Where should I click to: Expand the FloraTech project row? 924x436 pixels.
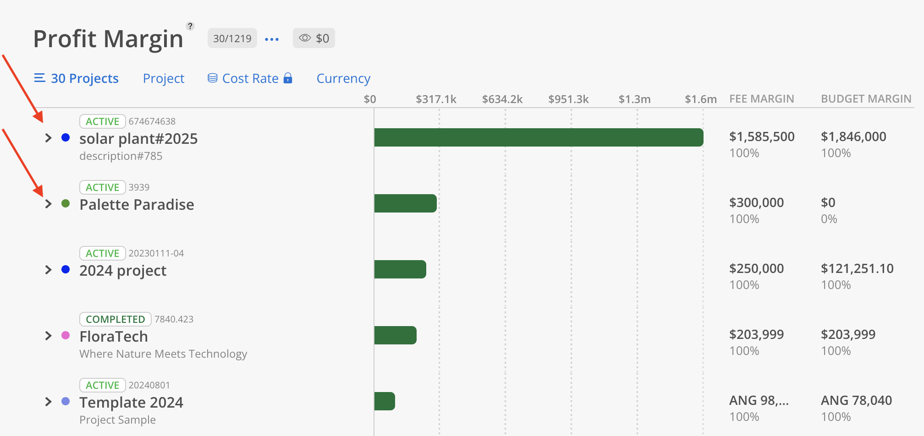(x=49, y=336)
